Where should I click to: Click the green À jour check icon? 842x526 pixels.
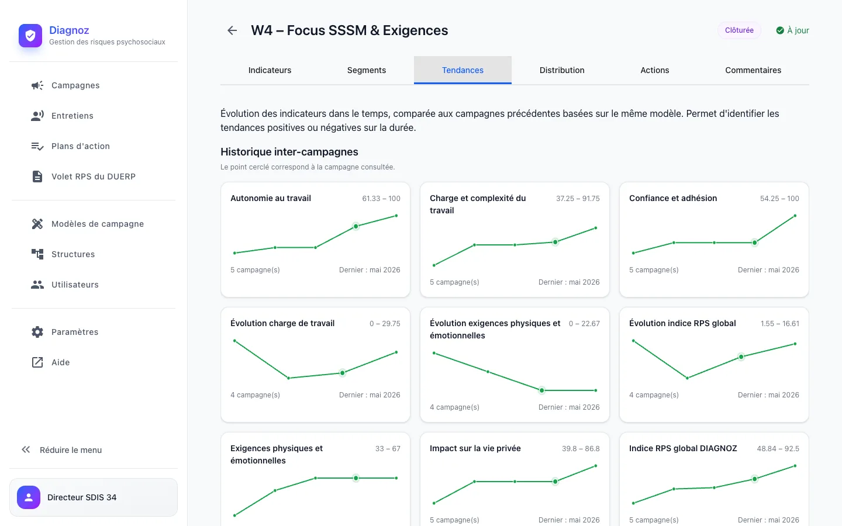[x=780, y=30]
